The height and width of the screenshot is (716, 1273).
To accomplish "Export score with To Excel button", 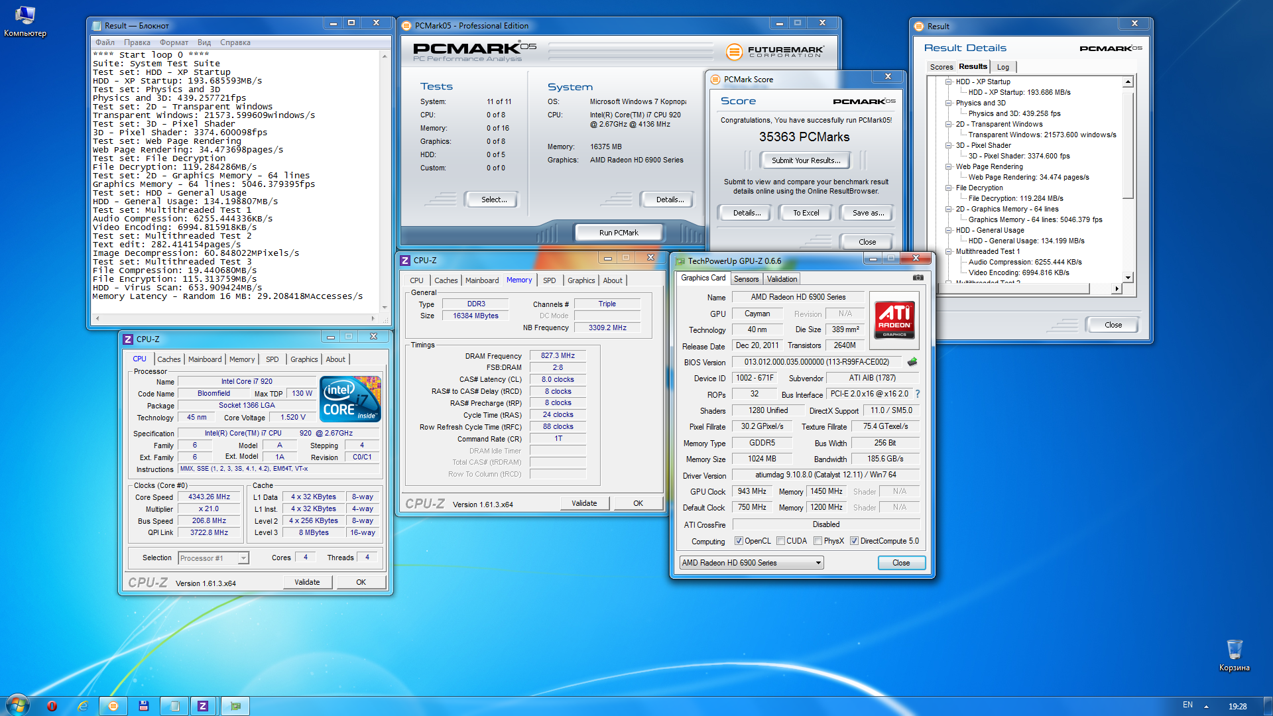I will click(x=806, y=213).
